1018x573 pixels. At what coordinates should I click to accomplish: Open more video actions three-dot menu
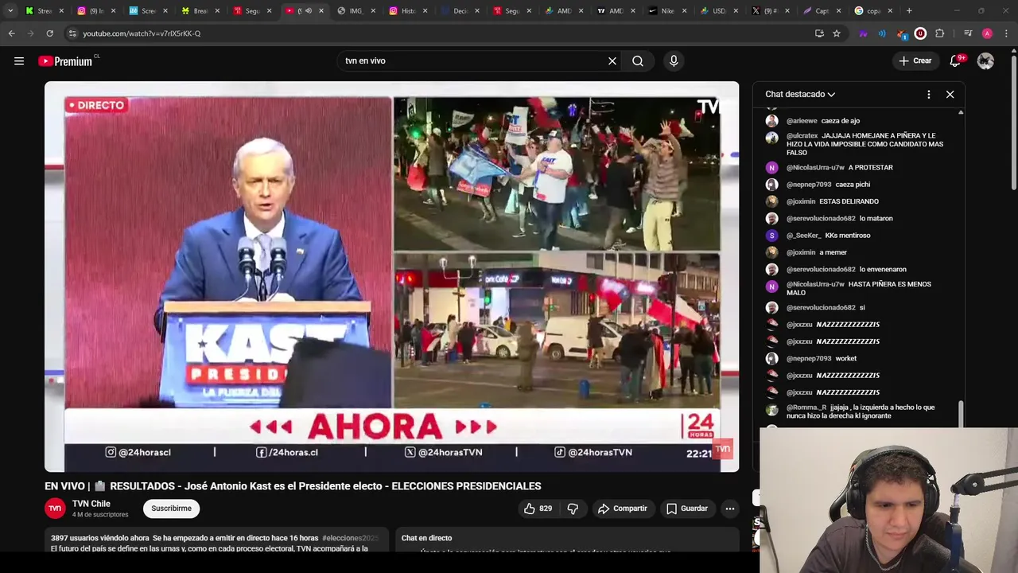[730, 509]
